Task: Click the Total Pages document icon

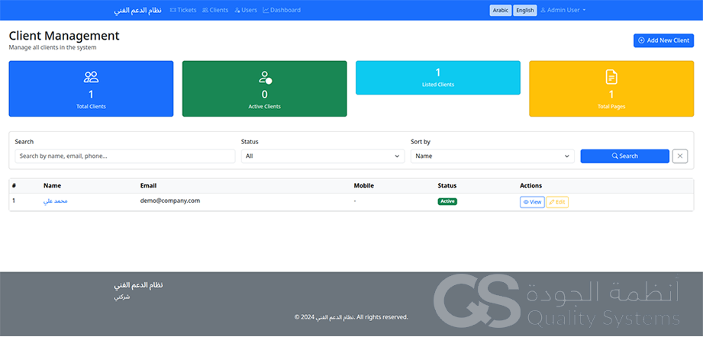Action: [x=611, y=77]
